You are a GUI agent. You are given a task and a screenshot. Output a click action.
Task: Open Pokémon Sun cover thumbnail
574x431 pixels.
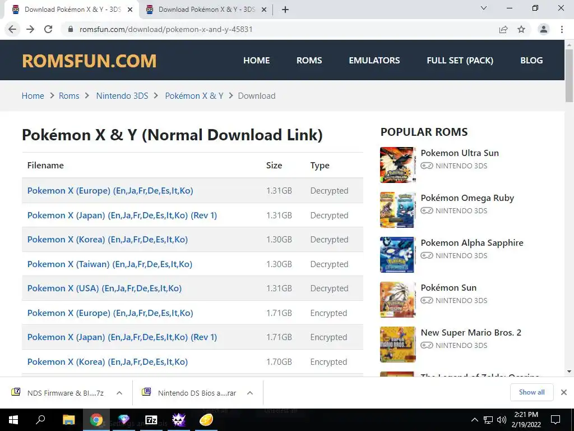point(398,300)
